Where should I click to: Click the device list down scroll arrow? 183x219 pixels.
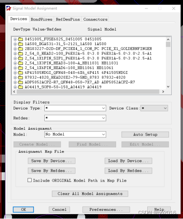(168, 87)
